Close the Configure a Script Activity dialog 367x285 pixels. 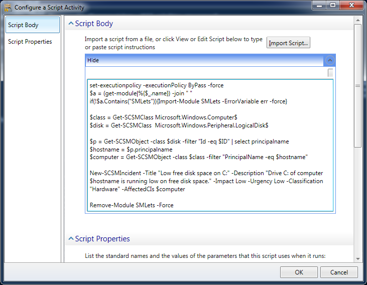pos(350,6)
